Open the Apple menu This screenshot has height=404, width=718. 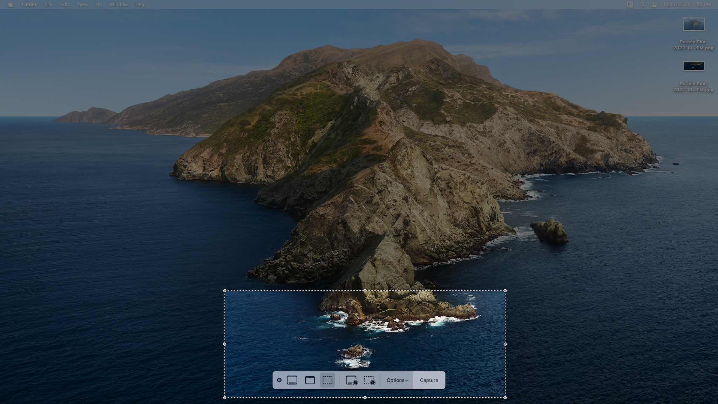click(11, 5)
